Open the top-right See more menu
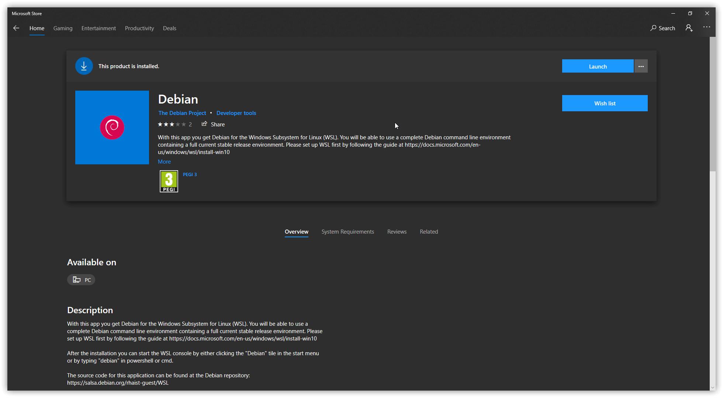 pyautogui.click(x=706, y=27)
